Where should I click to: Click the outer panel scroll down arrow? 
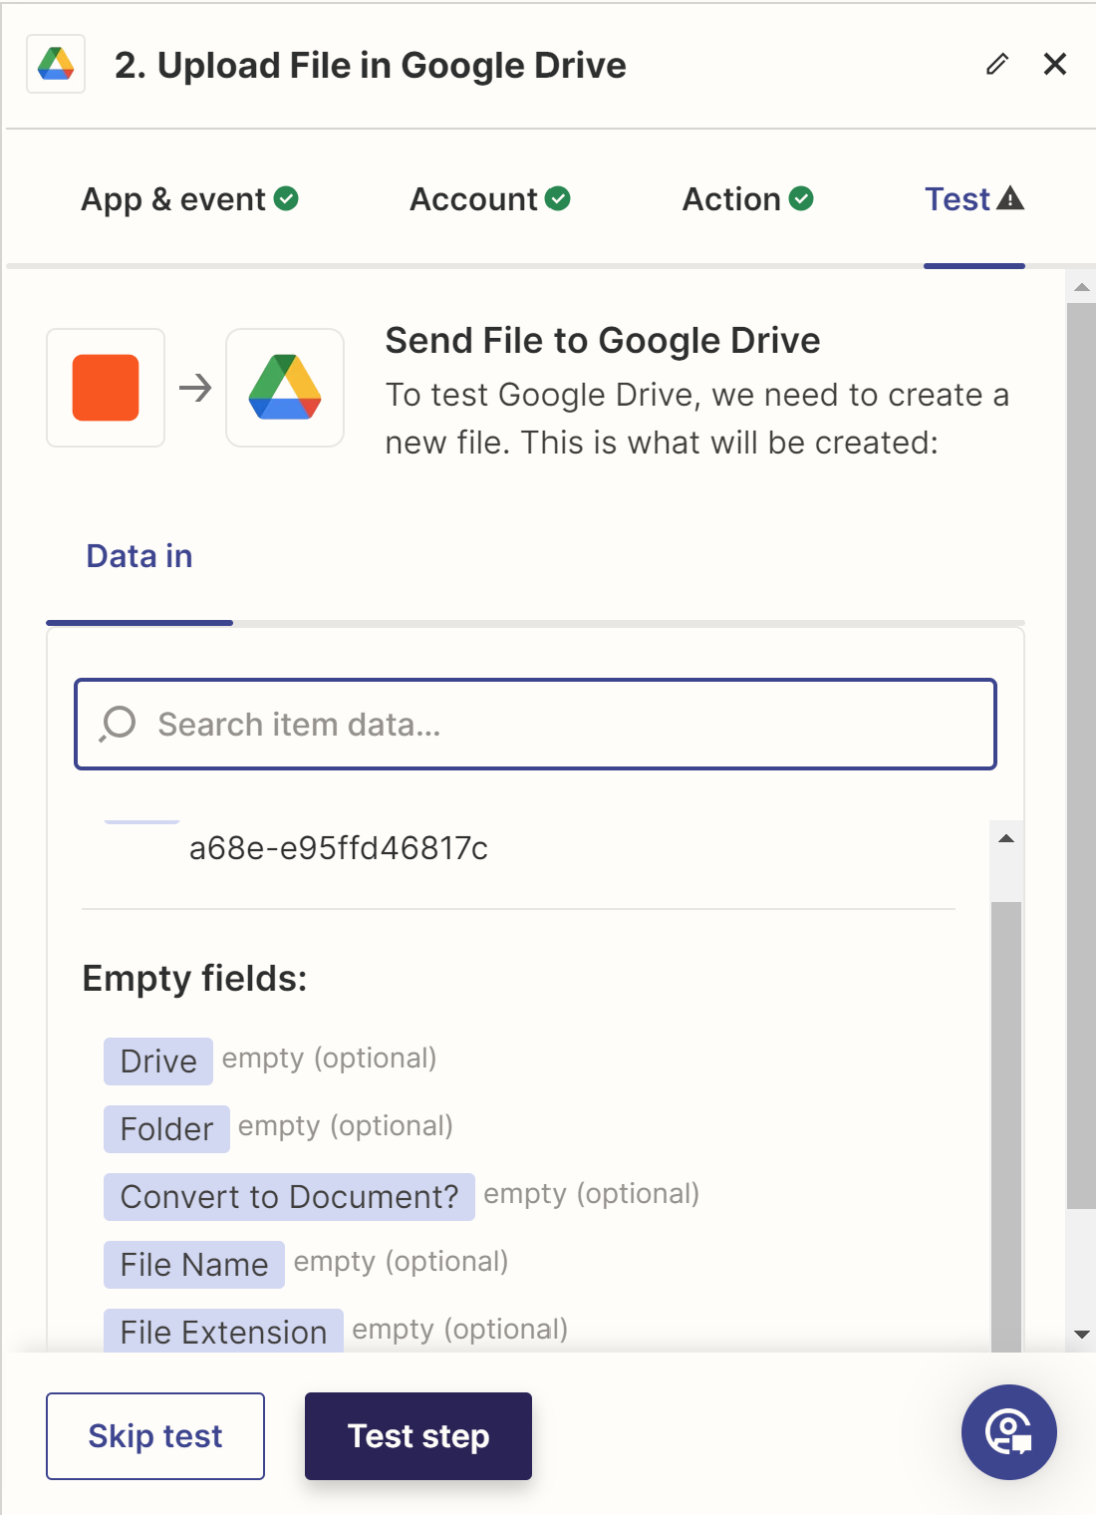click(1082, 1335)
